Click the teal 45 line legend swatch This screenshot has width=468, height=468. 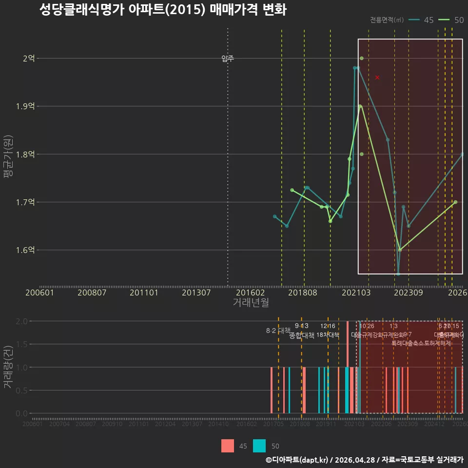point(414,20)
